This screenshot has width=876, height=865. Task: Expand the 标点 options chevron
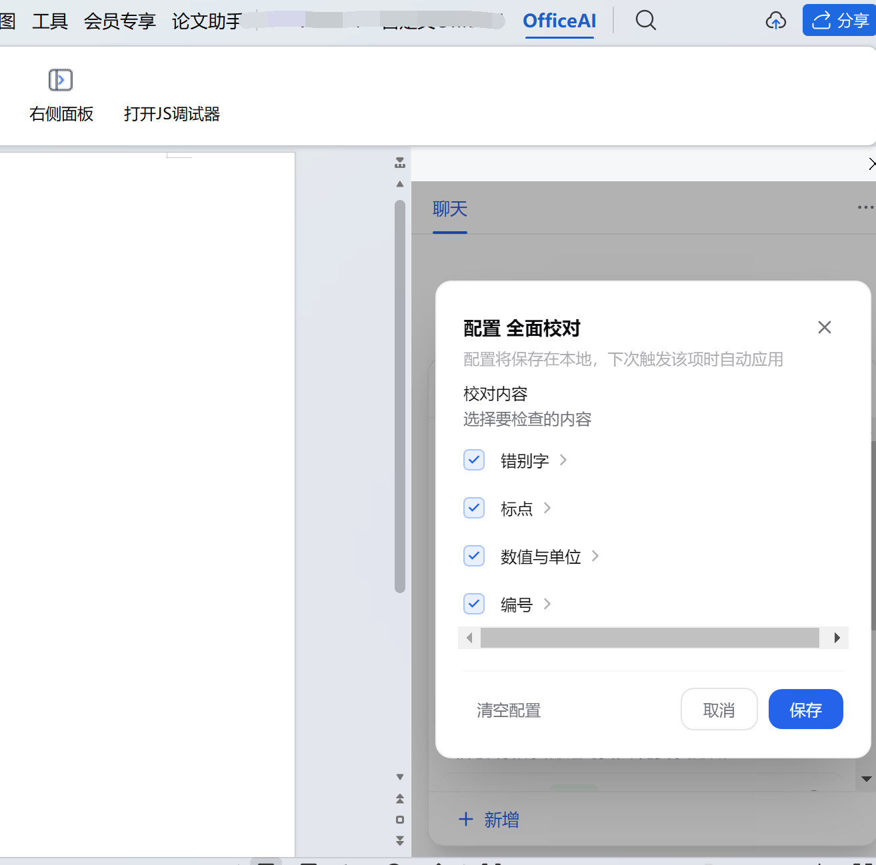[547, 508]
